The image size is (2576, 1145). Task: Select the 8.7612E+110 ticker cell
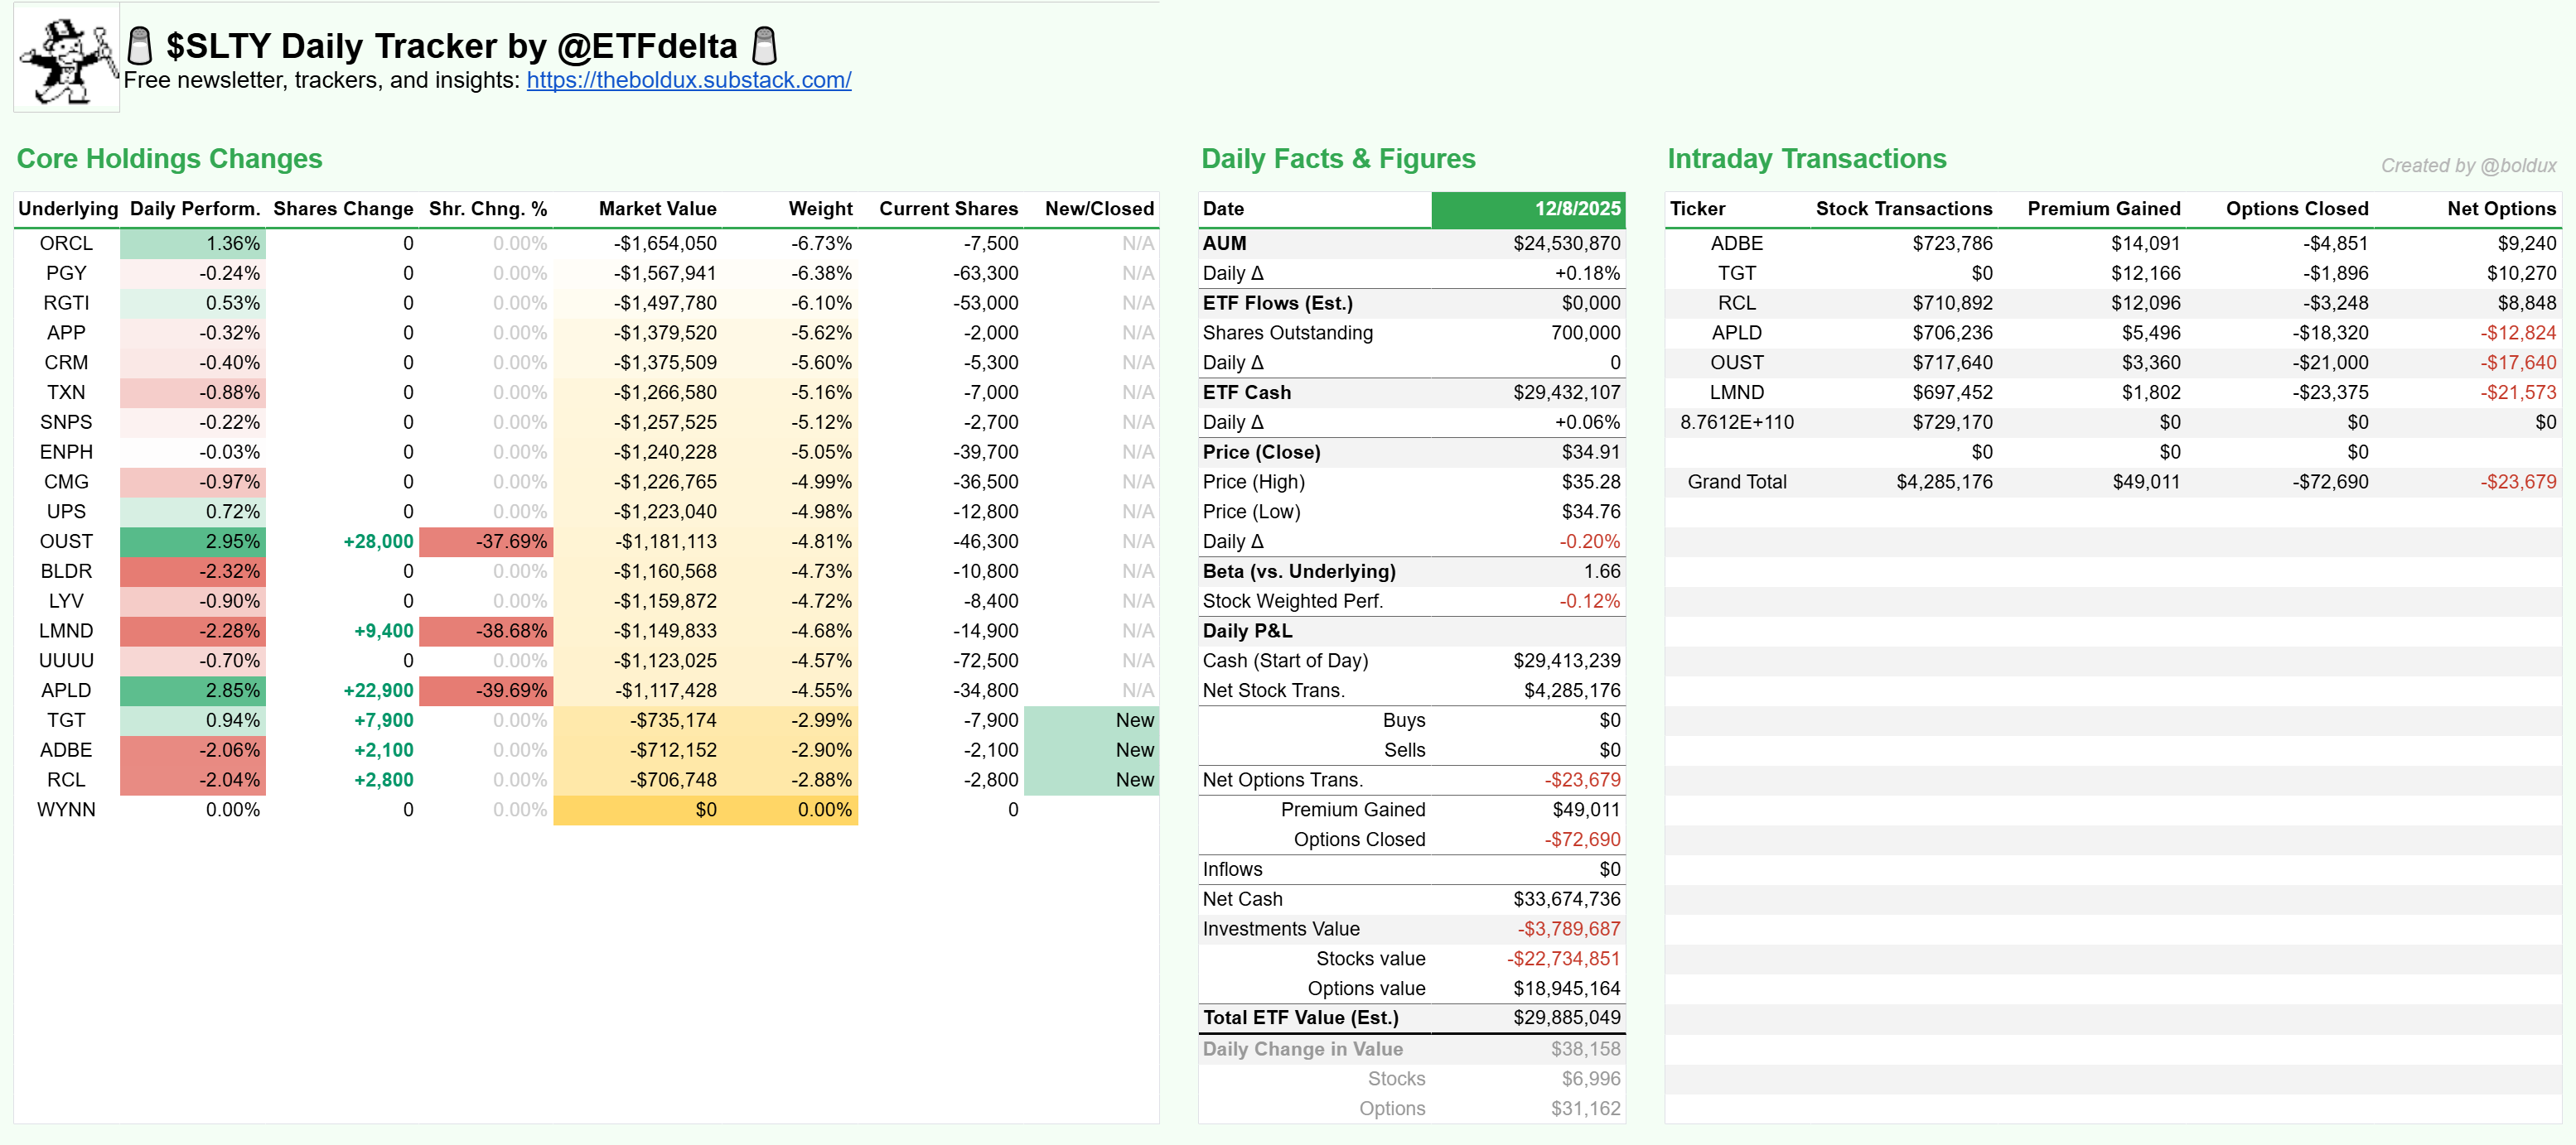(1736, 422)
